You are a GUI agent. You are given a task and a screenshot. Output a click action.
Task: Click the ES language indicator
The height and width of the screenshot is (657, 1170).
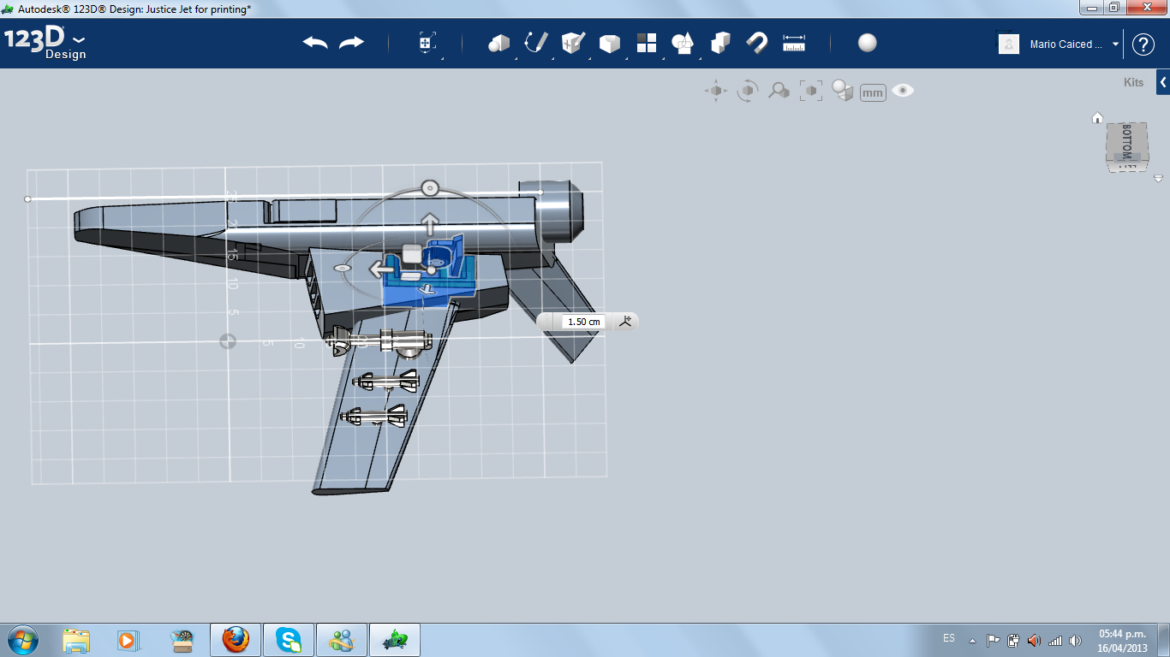[949, 638]
